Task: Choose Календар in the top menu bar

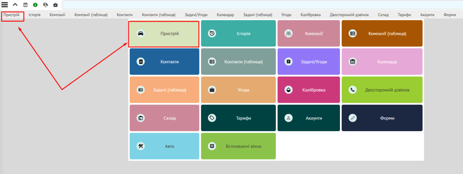Action: [x=225, y=15]
